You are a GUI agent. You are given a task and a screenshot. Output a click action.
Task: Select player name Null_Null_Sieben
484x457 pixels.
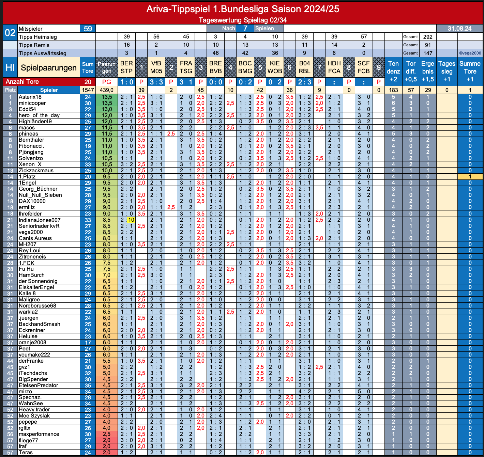40,195
